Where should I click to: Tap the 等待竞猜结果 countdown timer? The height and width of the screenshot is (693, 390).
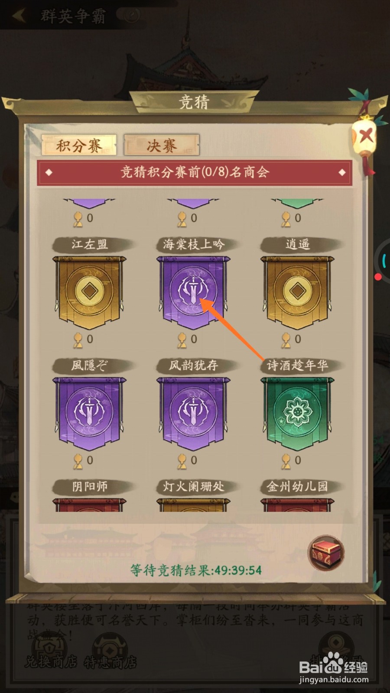tap(196, 570)
